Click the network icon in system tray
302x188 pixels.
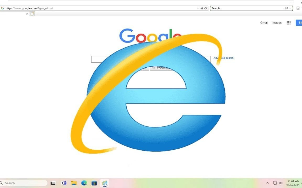click(275, 183)
